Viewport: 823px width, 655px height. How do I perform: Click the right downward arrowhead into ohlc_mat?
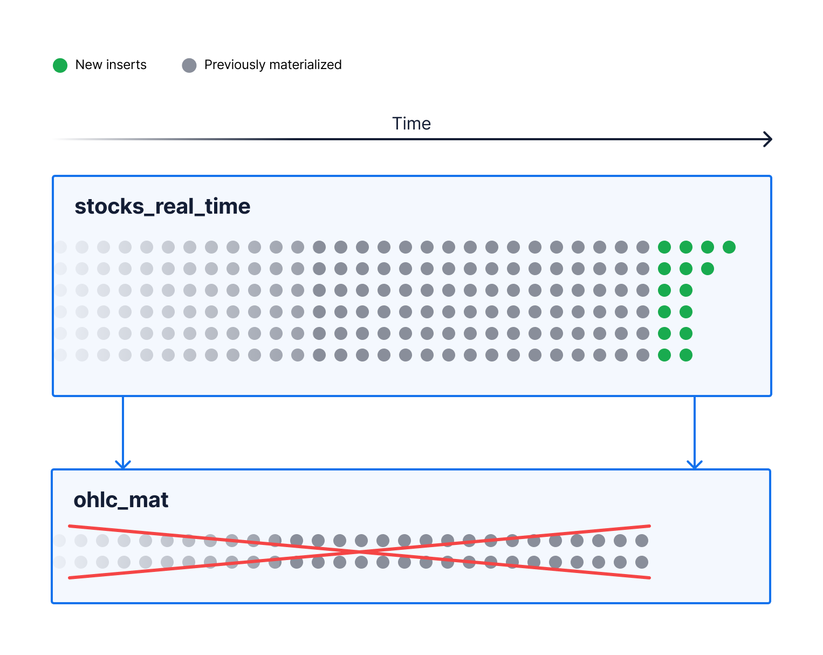(x=695, y=464)
